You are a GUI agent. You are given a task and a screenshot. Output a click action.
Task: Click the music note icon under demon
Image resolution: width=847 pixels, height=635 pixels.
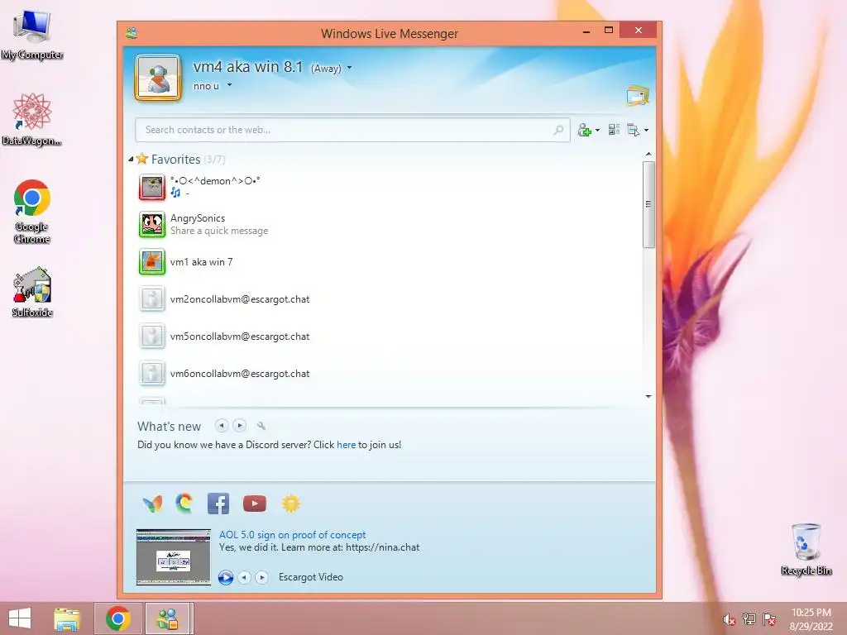click(x=175, y=192)
